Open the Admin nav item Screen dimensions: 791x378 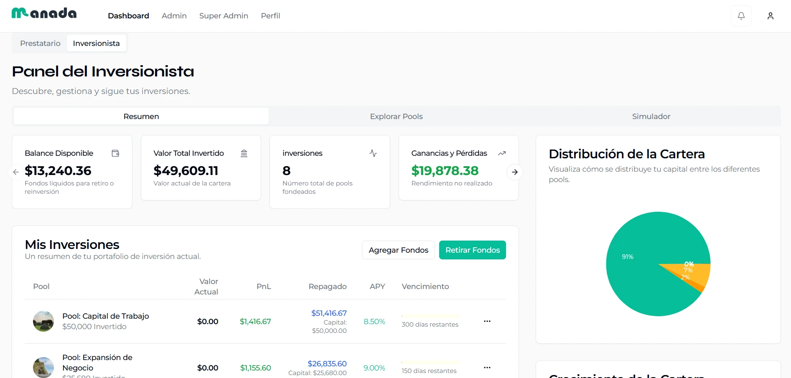coord(174,16)
